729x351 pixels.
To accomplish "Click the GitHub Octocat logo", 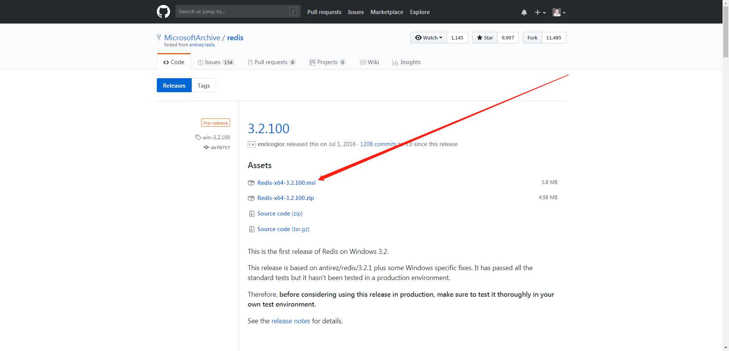I will pyautogui.click(x=163, y=12).
